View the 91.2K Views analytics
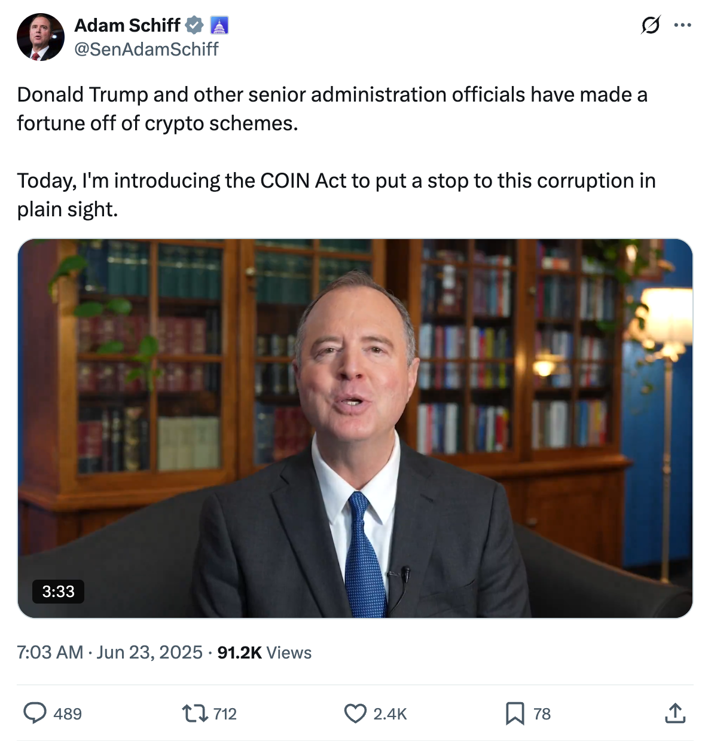The height and width of the screenshot is (741, 708). (264, 653)
